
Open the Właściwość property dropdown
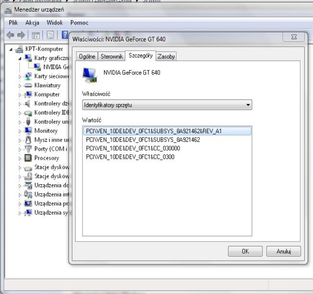(x=167, y=105)
